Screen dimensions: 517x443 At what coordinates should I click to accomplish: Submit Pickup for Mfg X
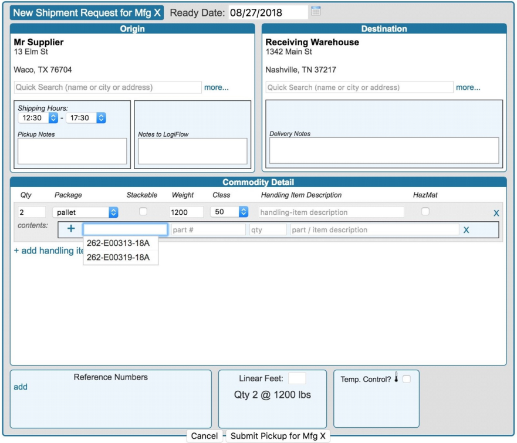pyautogui.click(x=278, y=436)
